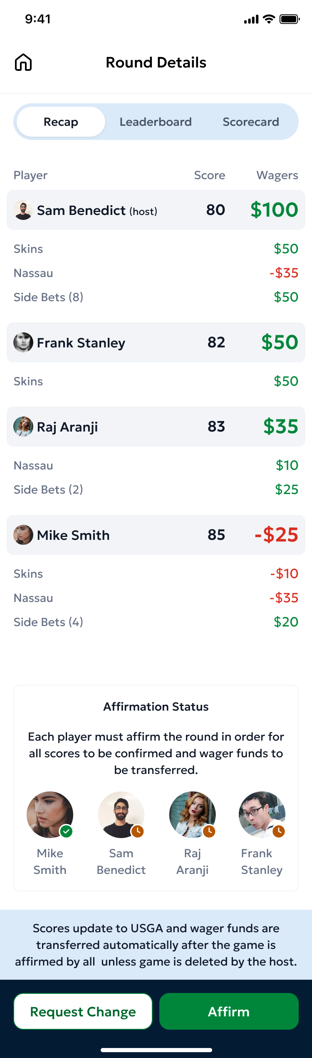Screen dimensions: 312x1058
Task: Select Raj Aranji's avatar image
Action: pyautogui.click(x=24, y=427)
